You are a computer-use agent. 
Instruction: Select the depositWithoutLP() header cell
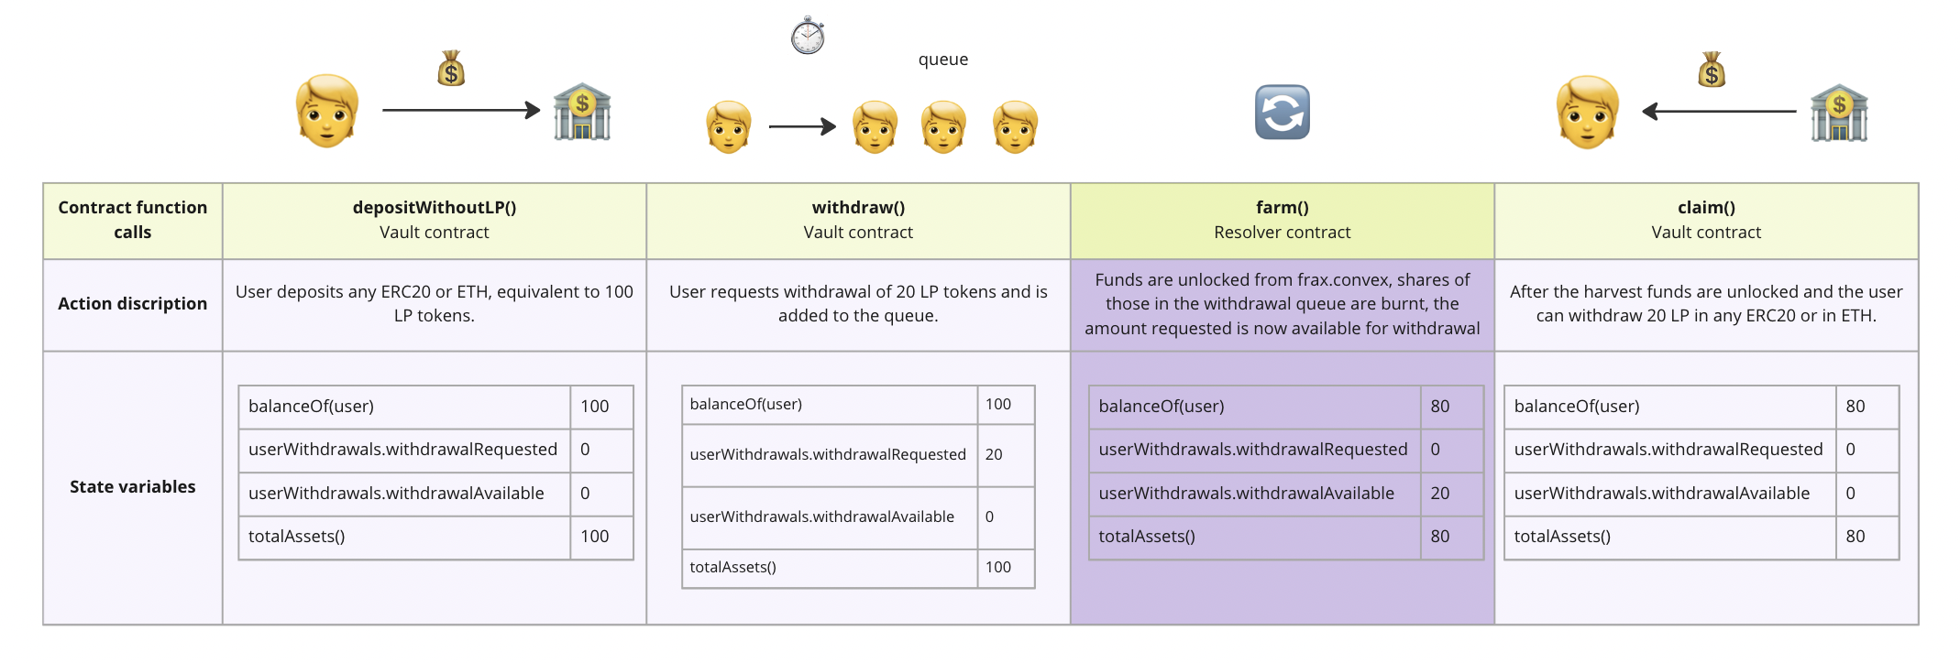click(435, 221)
